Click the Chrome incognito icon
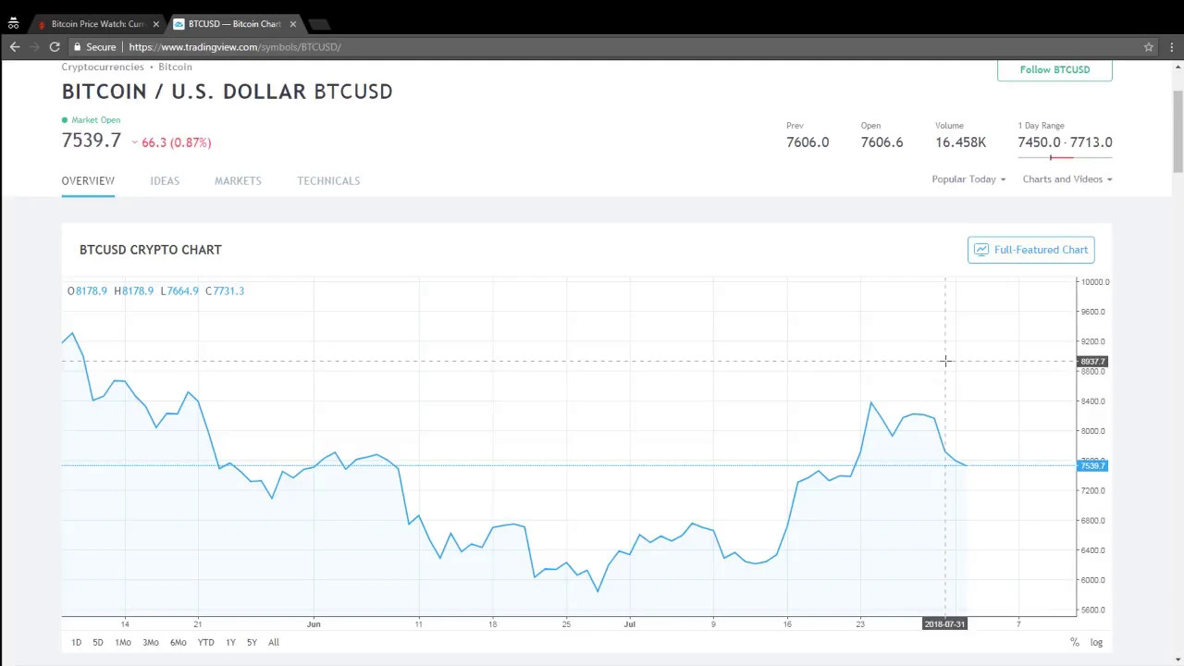The image size is (1184, 666). [13, 24]
